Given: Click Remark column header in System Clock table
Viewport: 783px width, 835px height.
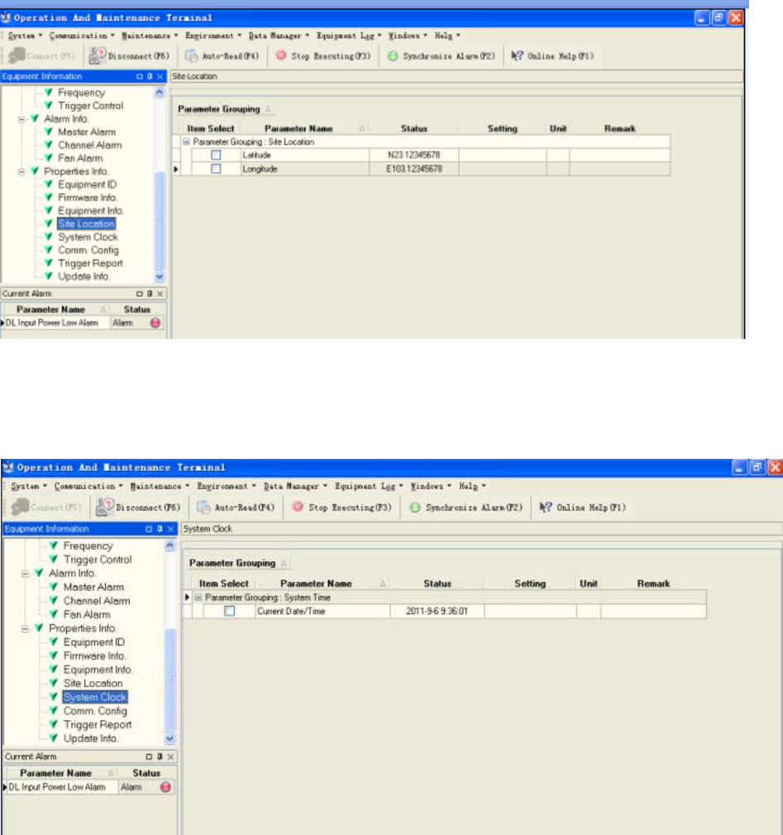Looking at the screenshot, I should coord(653,584).
